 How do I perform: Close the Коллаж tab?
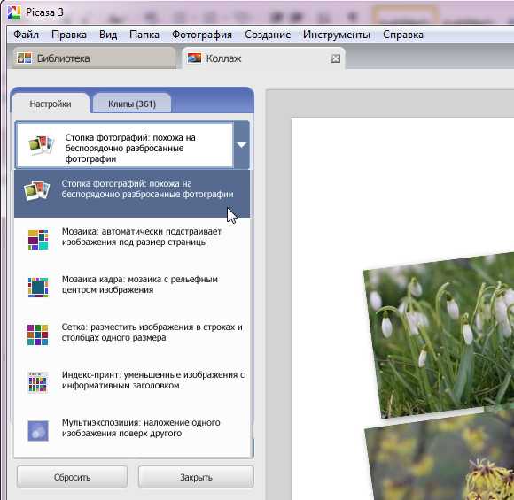click(x=336, y=58)
